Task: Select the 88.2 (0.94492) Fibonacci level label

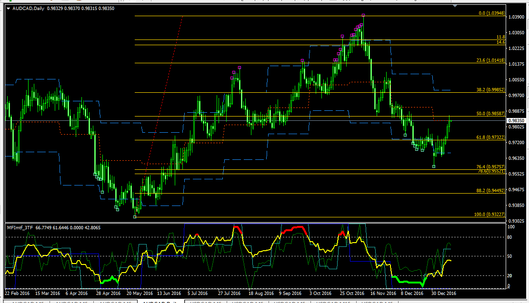Action: click(491, 190)
